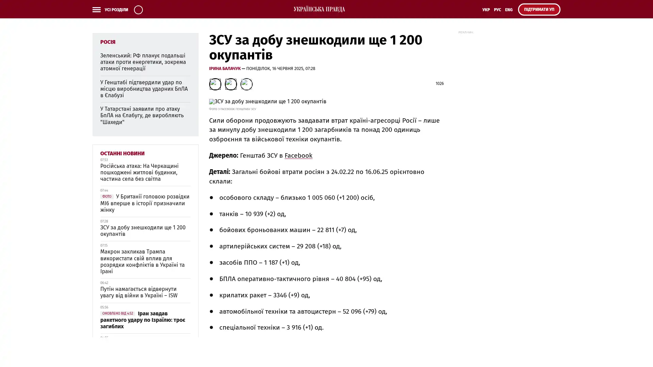Click the third share icon under byline
The image size is (653, 367).
pos(246,84)
